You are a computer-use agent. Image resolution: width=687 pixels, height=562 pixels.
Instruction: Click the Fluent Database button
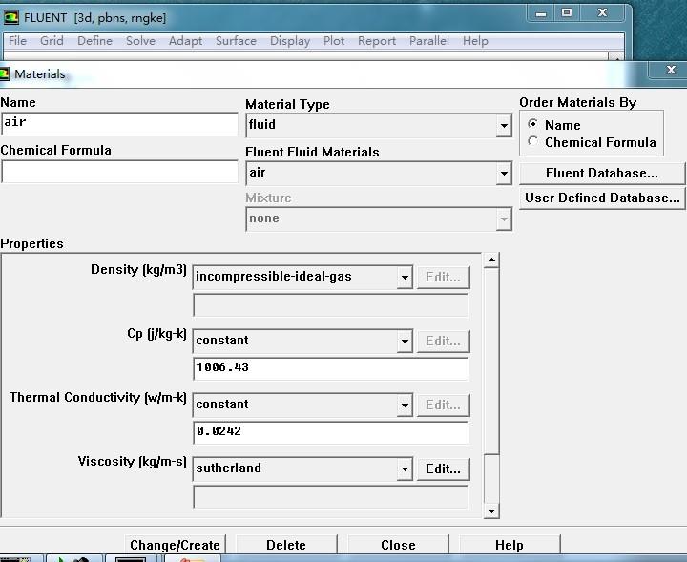(601, 173)
